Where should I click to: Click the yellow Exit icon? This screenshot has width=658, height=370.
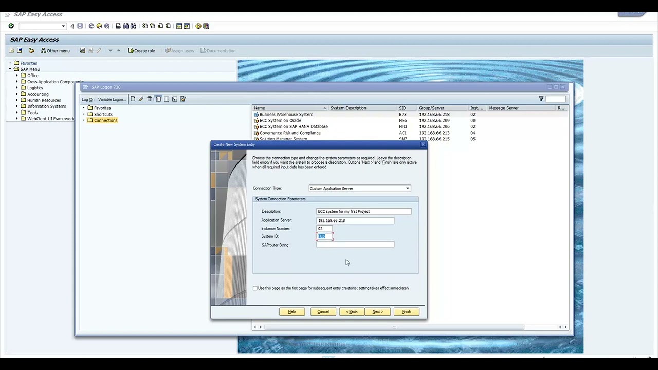(x=99, y=26)
